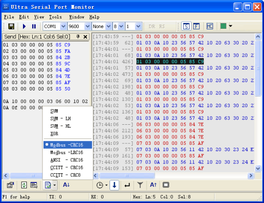
Task: Select Modbus -LRC16 checksum option
Action: pos(67,153)
